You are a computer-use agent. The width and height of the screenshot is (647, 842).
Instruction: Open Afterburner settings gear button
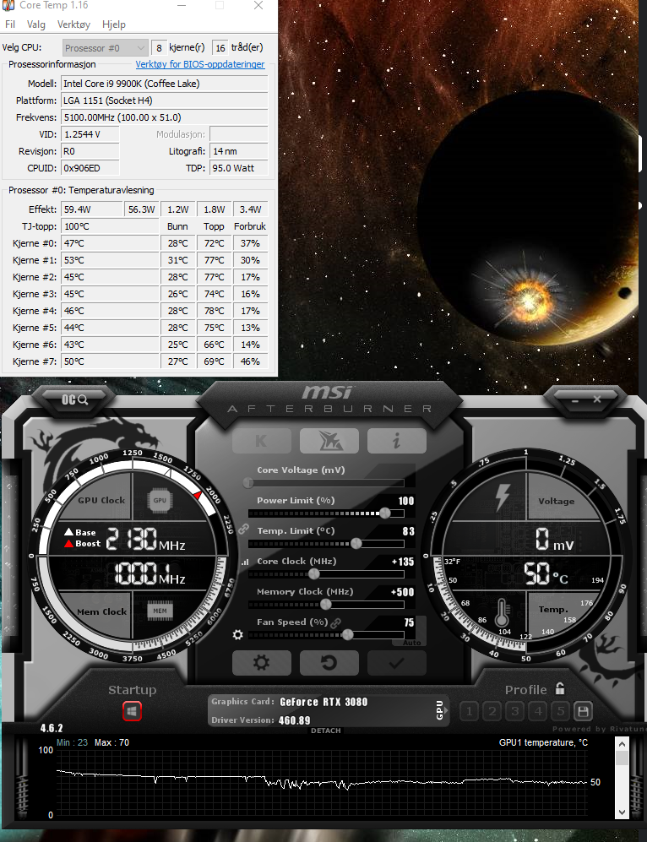click(262, 663)
